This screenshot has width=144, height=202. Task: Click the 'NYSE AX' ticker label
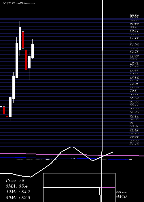tap(9, 3)
